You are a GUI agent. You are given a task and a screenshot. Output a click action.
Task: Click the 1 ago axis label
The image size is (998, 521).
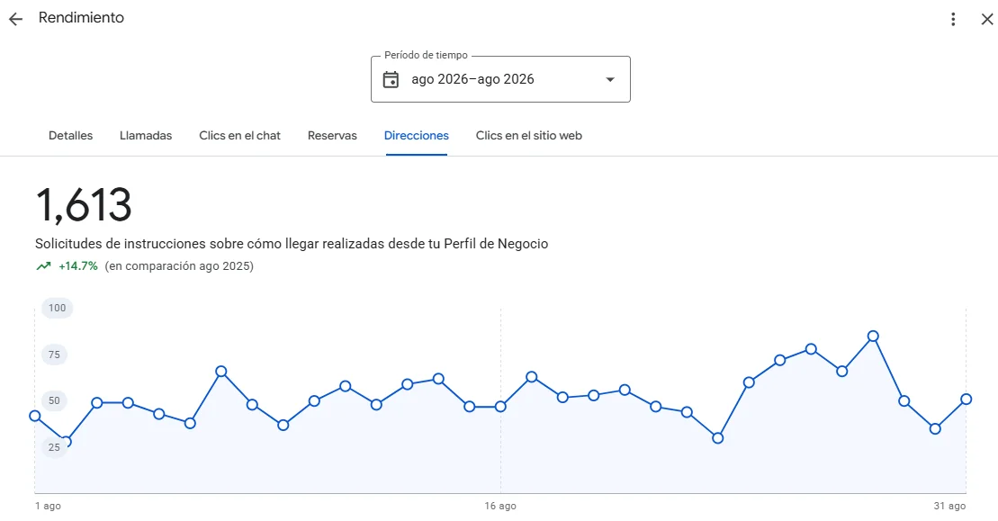(x=49, y=506)
